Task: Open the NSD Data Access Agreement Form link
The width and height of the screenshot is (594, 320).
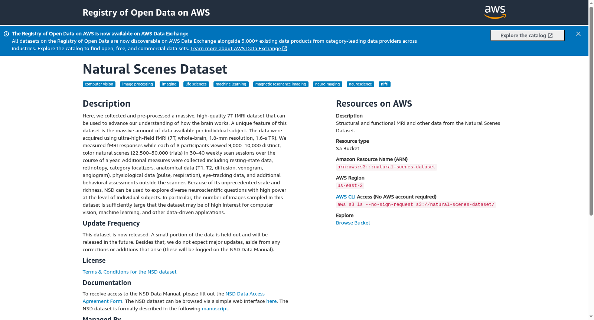Action: pos(245,294)
